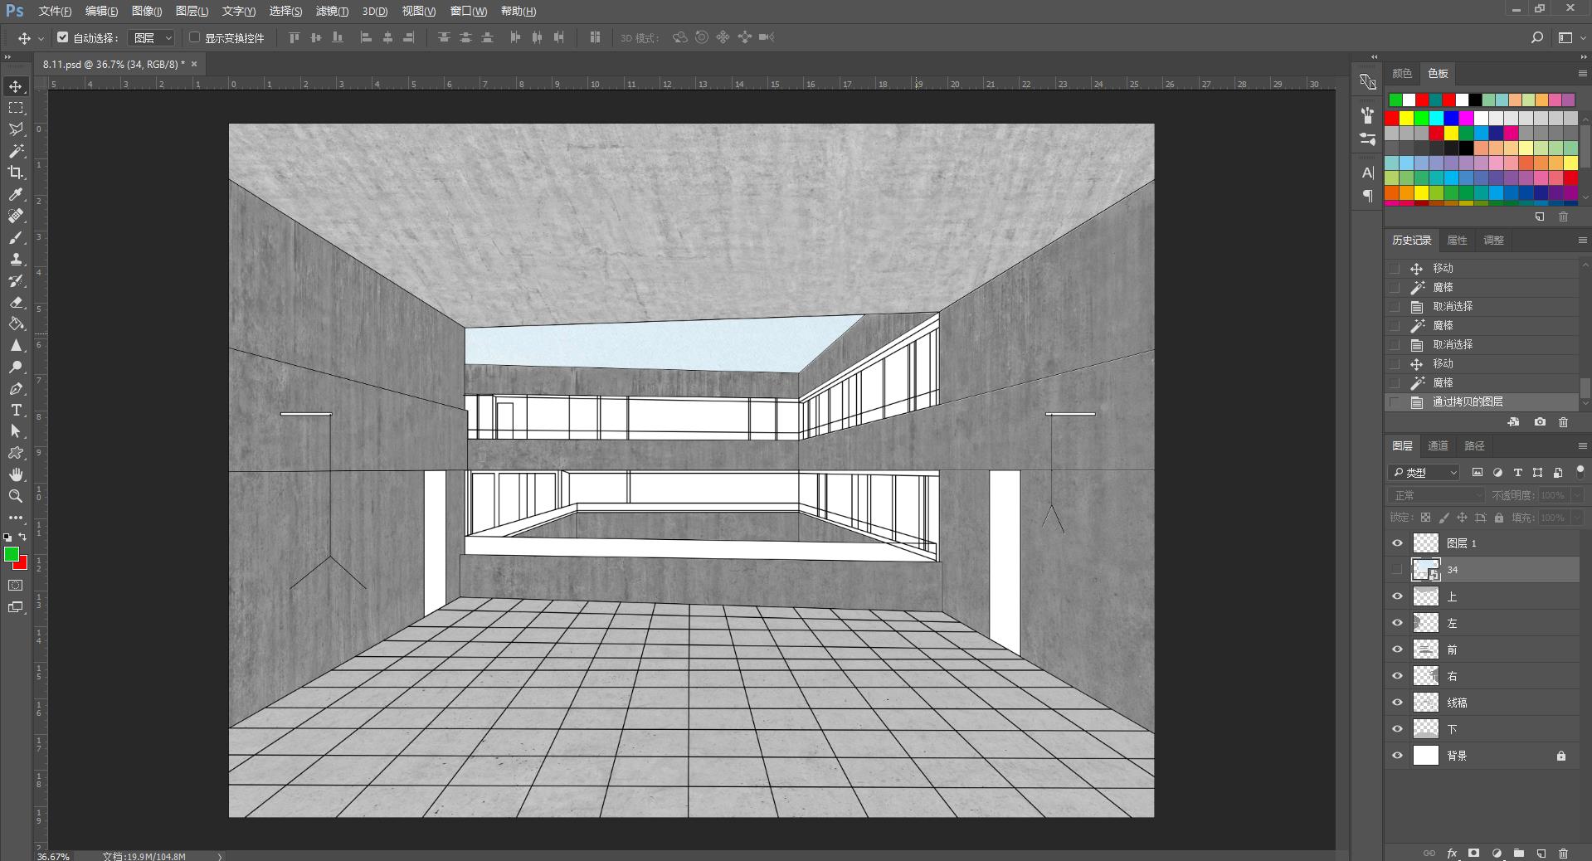This screenshot has height=861, width=1592.
Task: Close the 8.11.psd document tab
Action: coord(194,64)
